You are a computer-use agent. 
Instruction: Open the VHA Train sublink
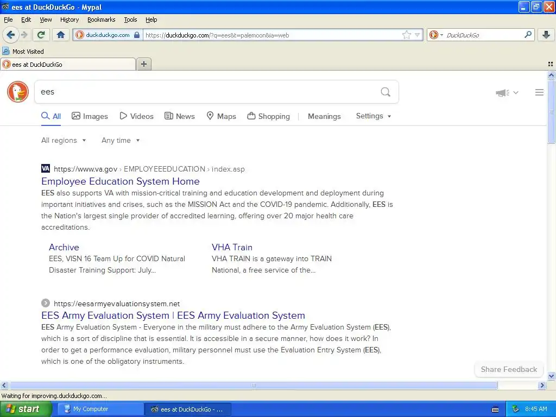(x=232, y=247)
